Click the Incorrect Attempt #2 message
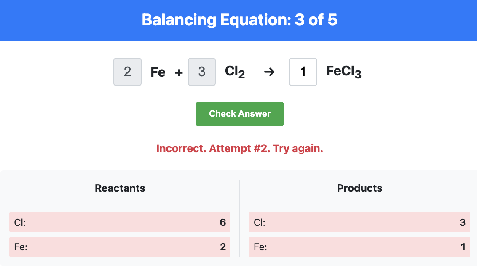Viewport: 477px width, 268px height. pyautogui.click(x=240, y=148)
